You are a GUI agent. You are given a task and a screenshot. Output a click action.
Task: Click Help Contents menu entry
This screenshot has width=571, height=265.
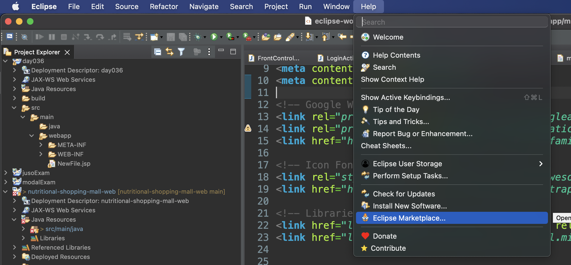tap(452, 55)
